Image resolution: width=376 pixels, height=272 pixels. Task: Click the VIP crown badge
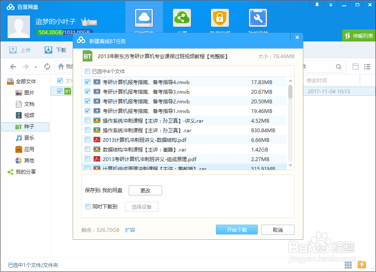click(89, 22)
